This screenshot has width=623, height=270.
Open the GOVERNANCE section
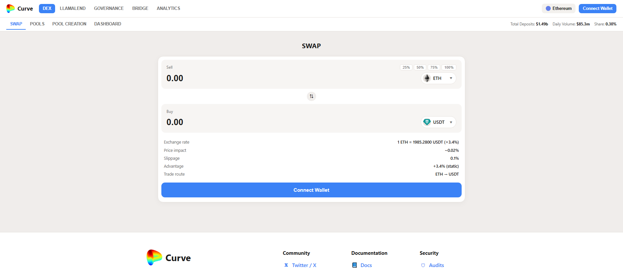[x=109, y=9]
